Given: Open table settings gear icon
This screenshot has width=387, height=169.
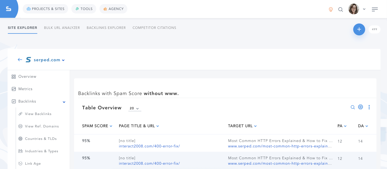Looking at the screenshot, I should pos(361,107).
